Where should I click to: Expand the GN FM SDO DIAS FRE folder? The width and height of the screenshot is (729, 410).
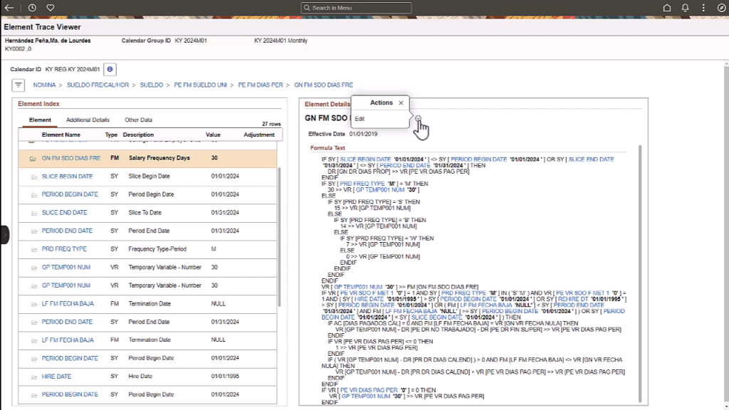click(33, 159)
